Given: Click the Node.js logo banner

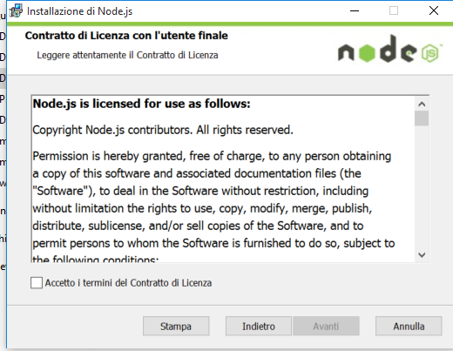Looking at the screenshot, I should [x=390, y=49].
